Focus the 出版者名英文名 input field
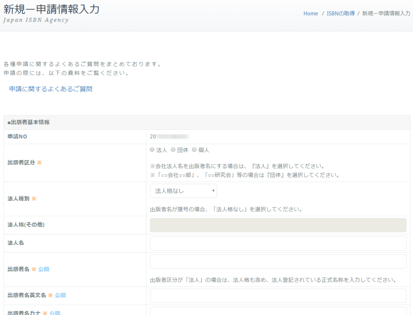The width and height of the screenshot is (413, 315). [278, 296]
